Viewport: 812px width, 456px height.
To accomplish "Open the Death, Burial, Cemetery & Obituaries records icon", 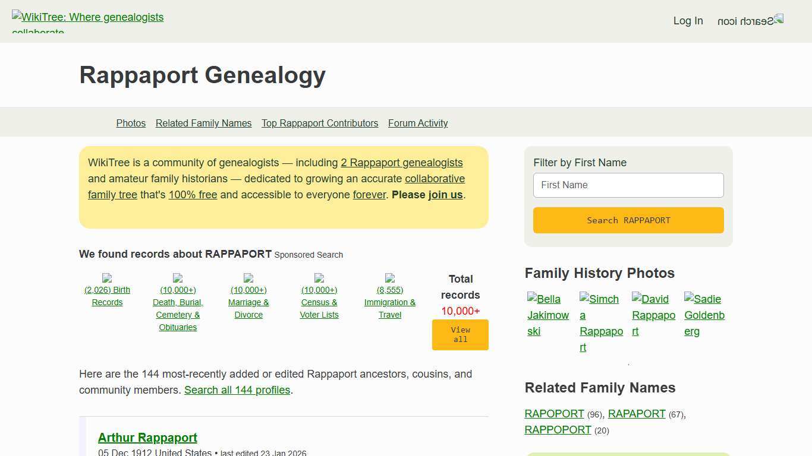I will coord(178,279).
